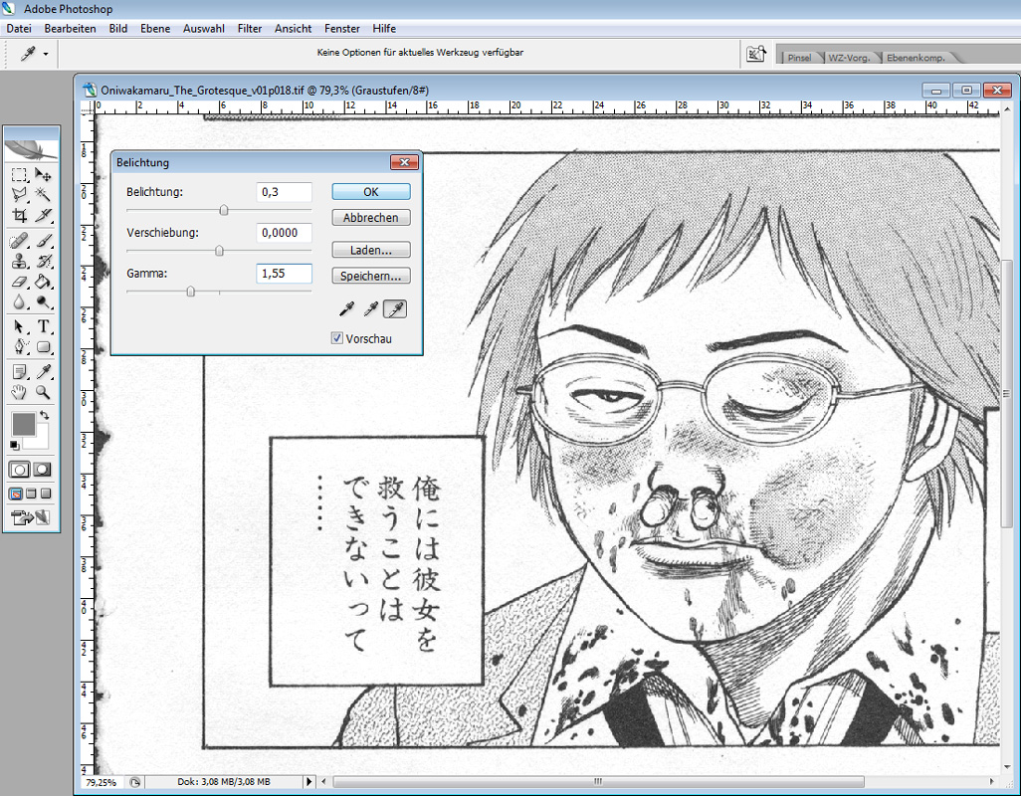Close the Belichtung dialog

(404, 162)
